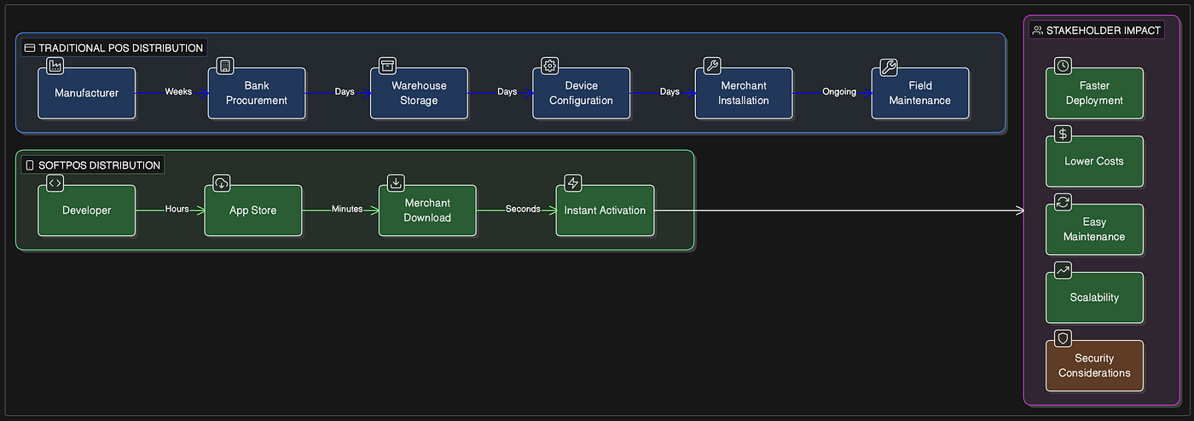1194x421 pixels.
Task: Select the Manufacturer node
Action: point(86,93)
